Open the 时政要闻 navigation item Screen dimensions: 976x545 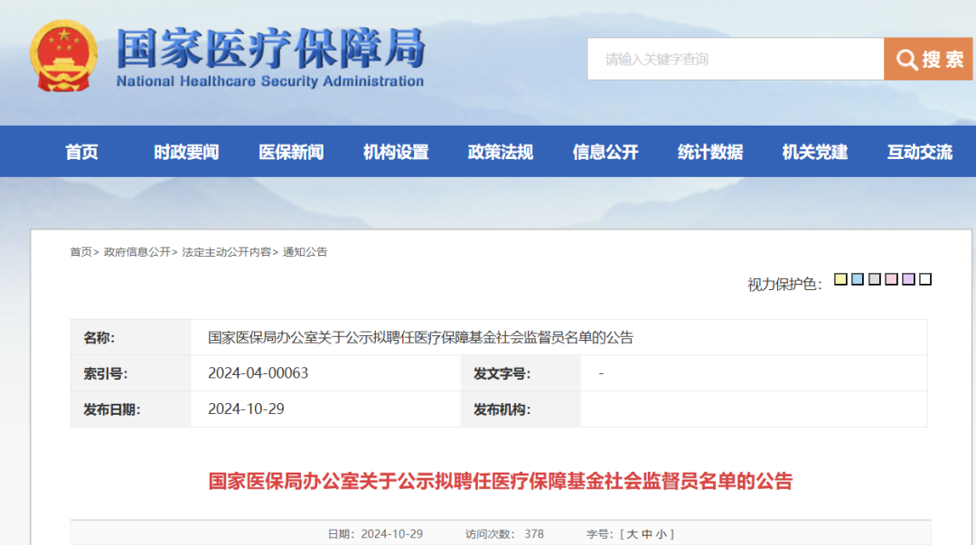(186, 152)
